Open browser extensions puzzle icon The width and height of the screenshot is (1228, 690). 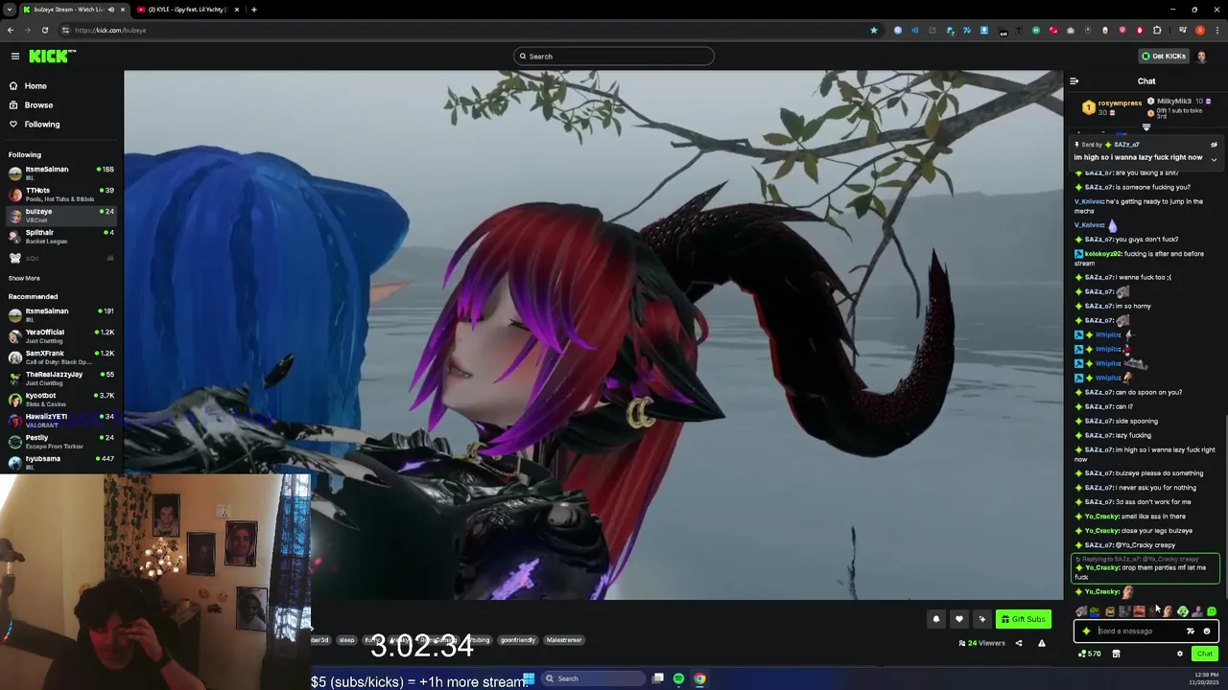pos(1157,30)
